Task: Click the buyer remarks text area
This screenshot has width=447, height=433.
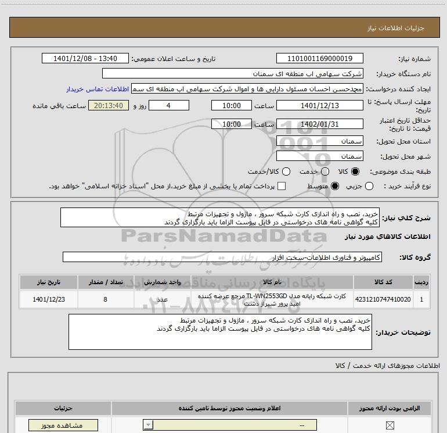Action: tap(220, 332)
